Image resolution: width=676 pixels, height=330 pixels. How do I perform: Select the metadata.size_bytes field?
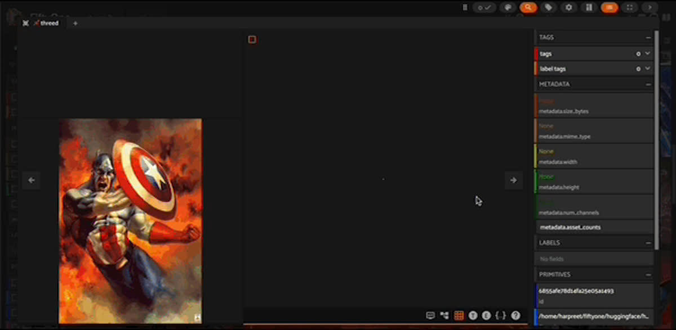pyautogui.click(x=594, y=105)
